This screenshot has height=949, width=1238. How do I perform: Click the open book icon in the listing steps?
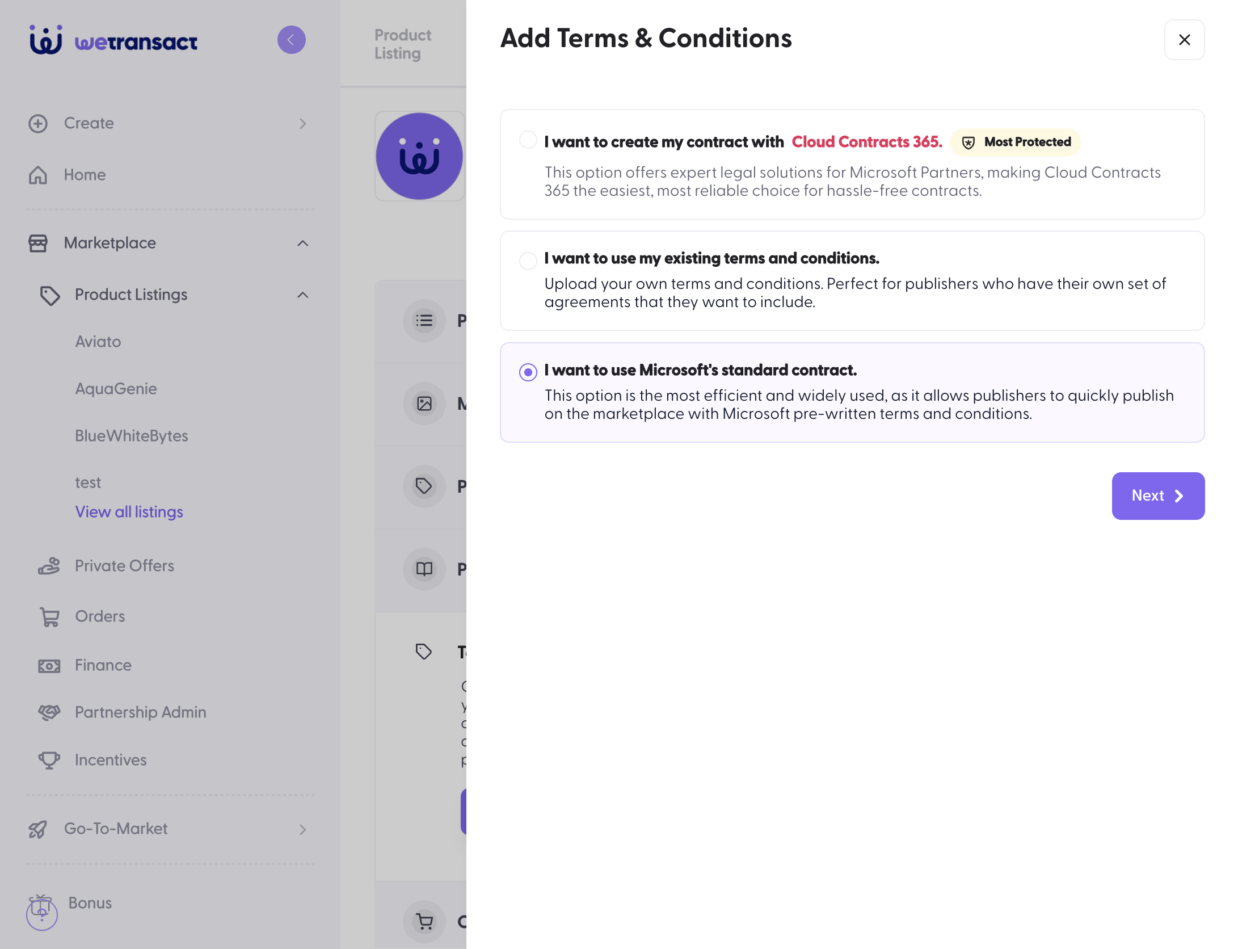click(x=424, y=569)
